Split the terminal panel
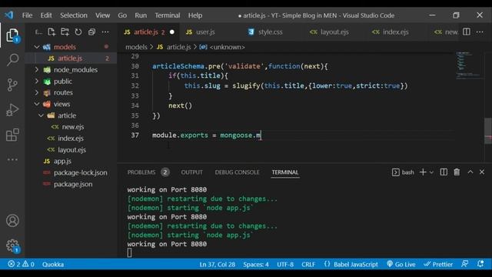 point(444,172)
